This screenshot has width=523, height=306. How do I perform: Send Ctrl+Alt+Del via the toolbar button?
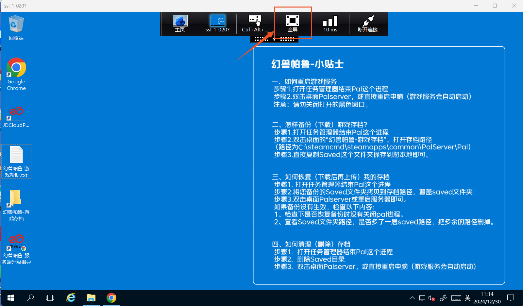tap(255, 24)
